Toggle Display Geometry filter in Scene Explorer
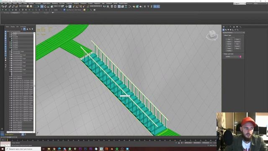Screen dimensions: 268x151 click(x=5, y=32)
